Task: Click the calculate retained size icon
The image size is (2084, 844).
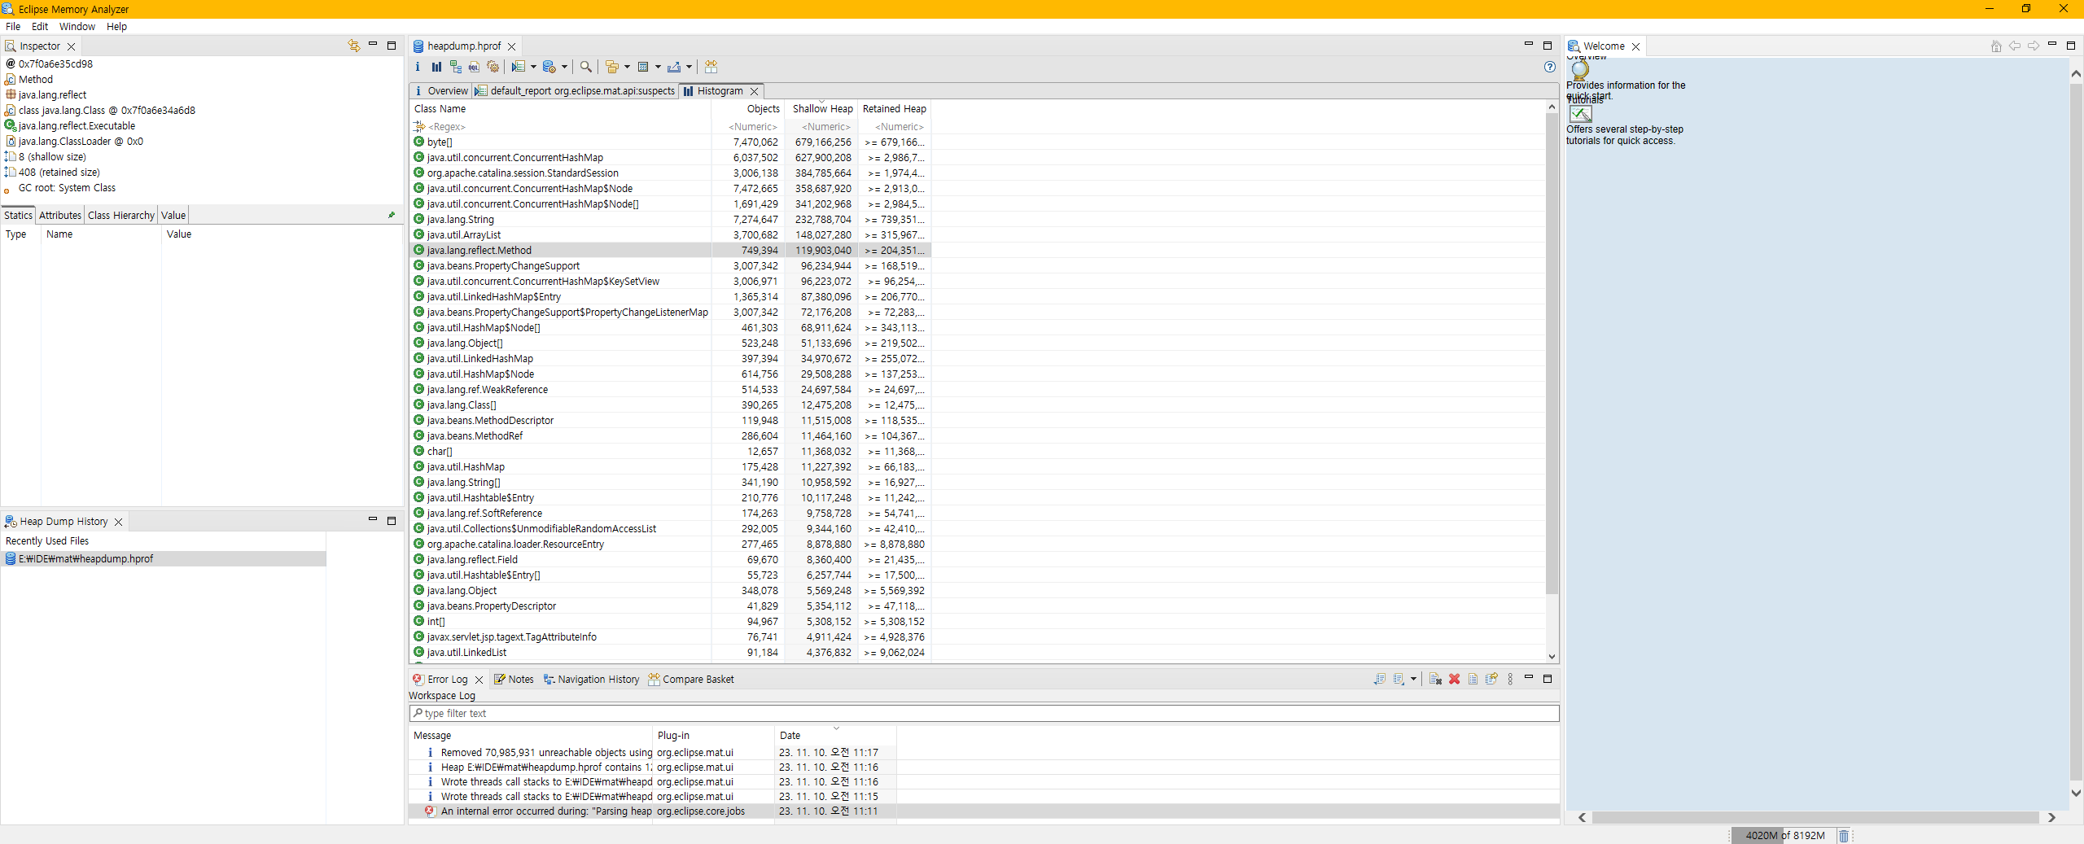Action: 643,67
